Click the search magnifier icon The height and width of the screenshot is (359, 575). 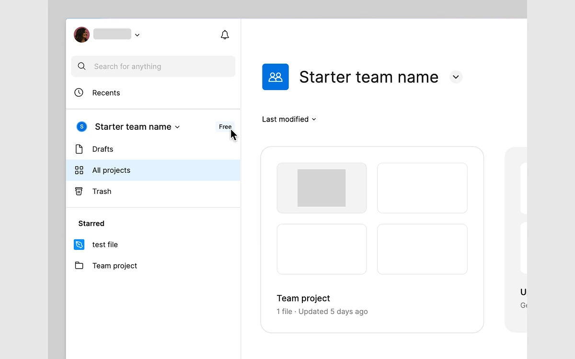tap(82, 67)
